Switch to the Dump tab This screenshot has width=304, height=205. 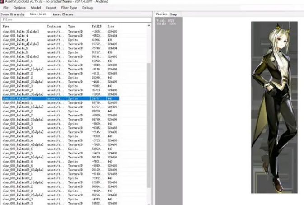coord(173,14)
